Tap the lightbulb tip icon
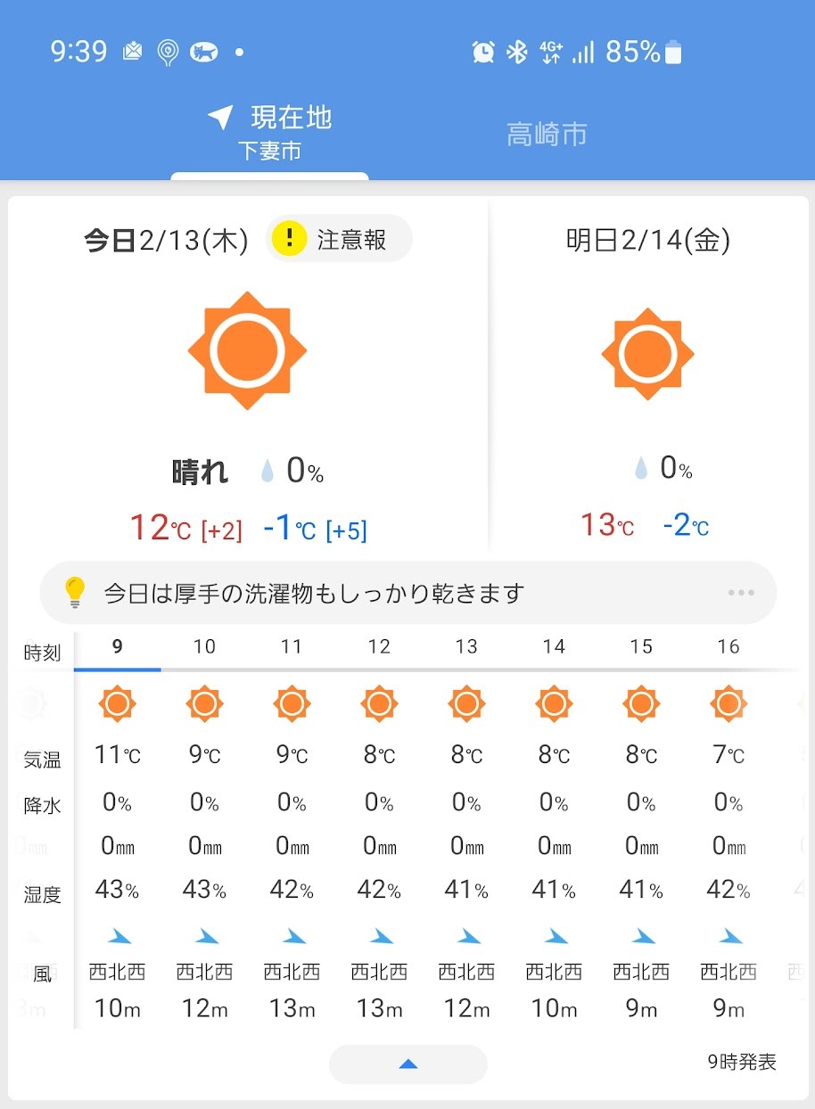The height and width of the screenshot is (1109, 815). (76, 593)
